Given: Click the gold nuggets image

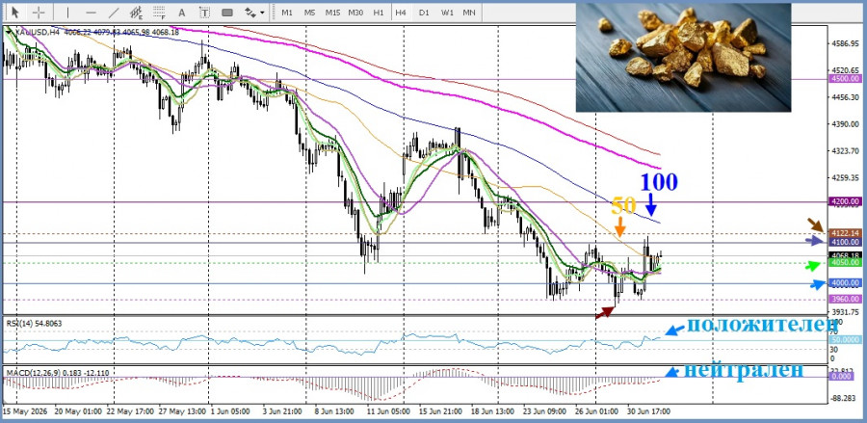Looking at the screenshot, I should (683, 58).
